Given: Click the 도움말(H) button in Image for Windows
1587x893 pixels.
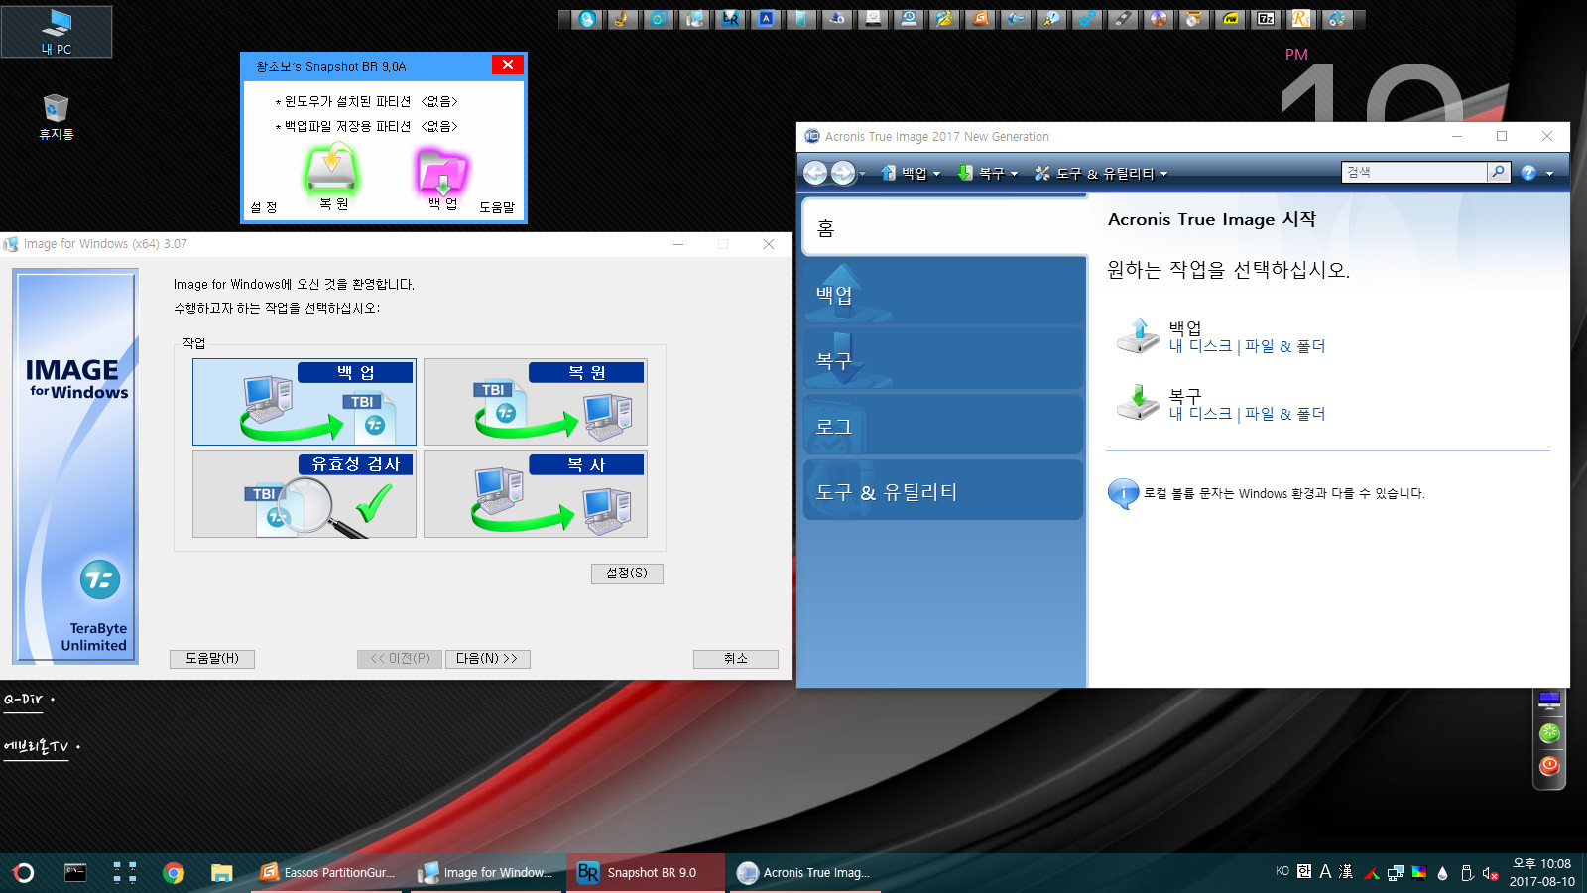Looking at the screenshot, I should pos(212,659).
